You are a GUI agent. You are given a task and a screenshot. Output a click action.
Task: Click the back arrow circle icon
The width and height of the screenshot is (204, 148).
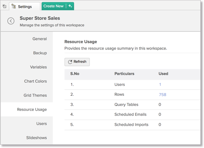(11, 21)
